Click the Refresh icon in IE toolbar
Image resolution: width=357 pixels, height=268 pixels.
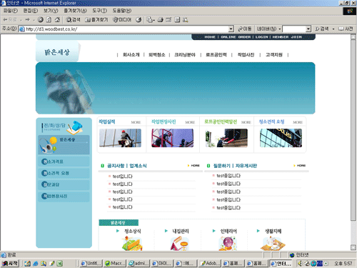(x=49, y=19)
